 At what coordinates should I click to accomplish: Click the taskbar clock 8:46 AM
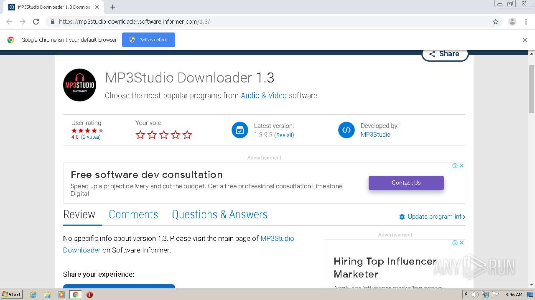click(x=514, y=295)
